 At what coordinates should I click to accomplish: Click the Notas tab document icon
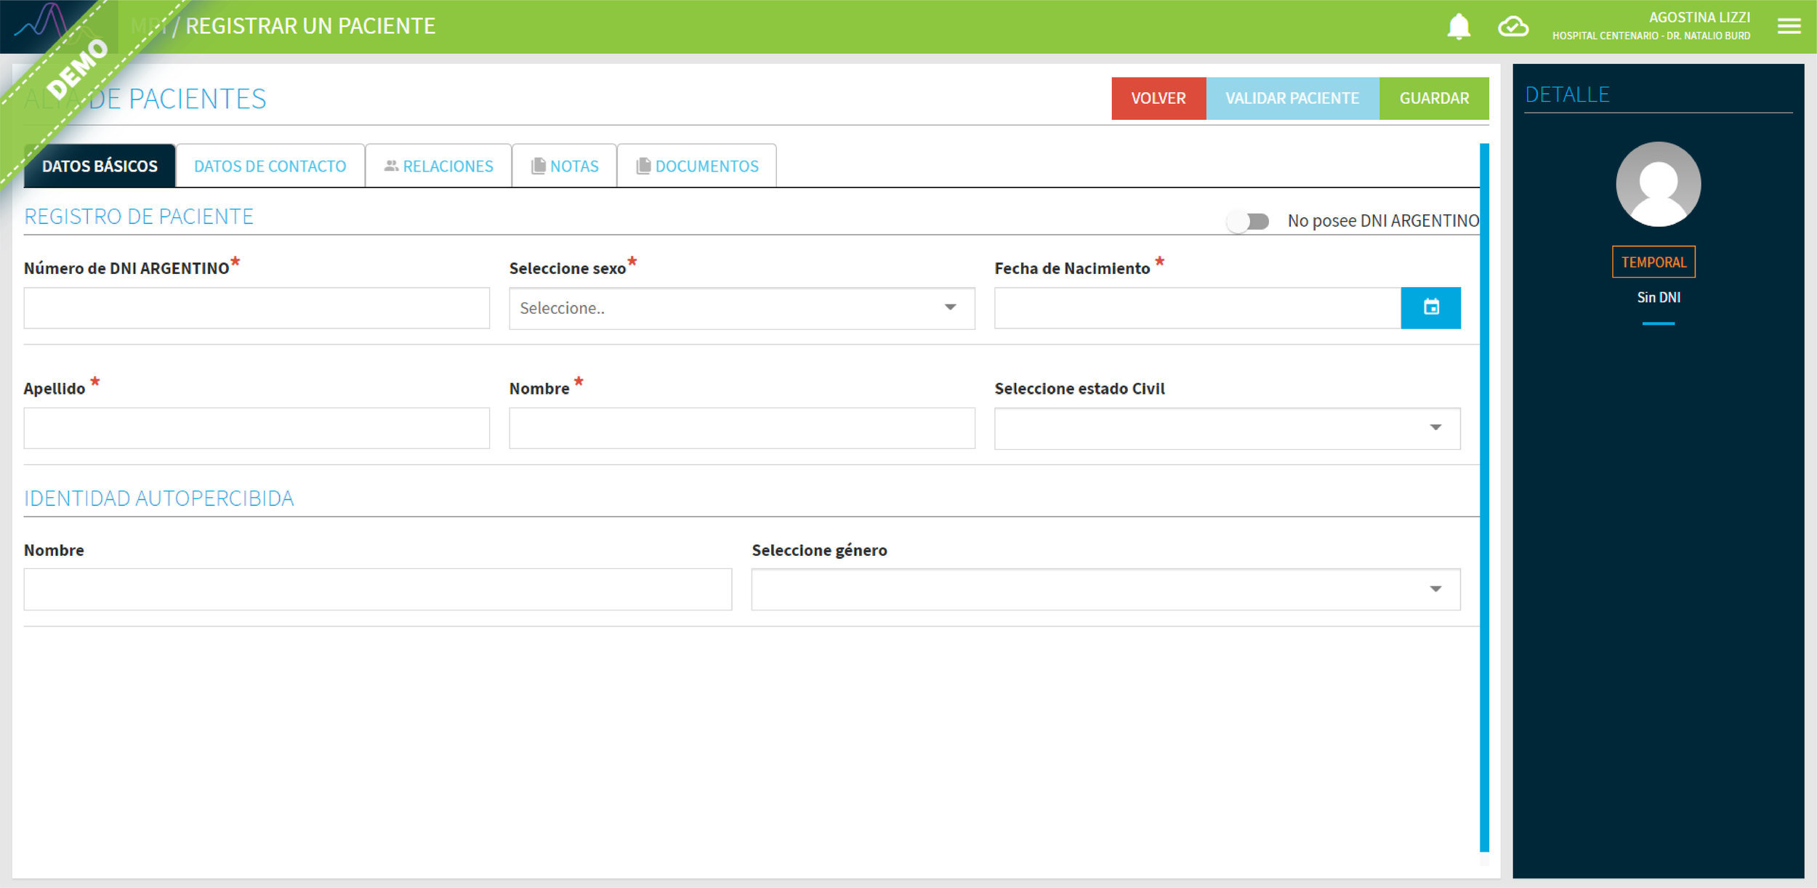tap(538, 166)
